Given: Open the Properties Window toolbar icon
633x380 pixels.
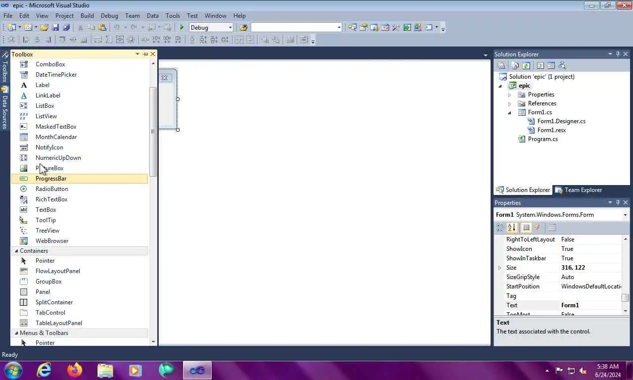Looking at the screenshot, I should tap(363, 27).
